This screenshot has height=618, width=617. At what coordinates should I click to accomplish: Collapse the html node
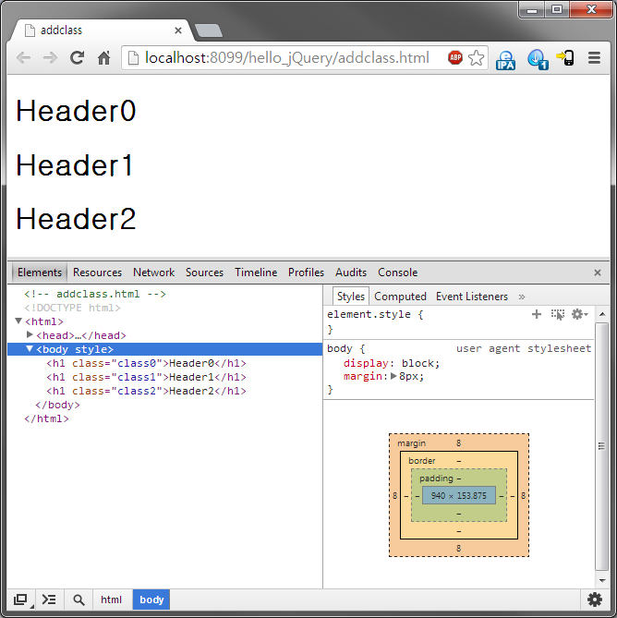click(18, 321)
